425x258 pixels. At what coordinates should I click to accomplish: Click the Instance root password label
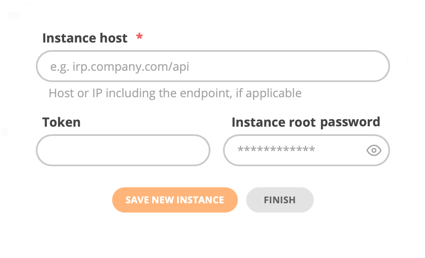pyautogui.click(x=306, y=122)
